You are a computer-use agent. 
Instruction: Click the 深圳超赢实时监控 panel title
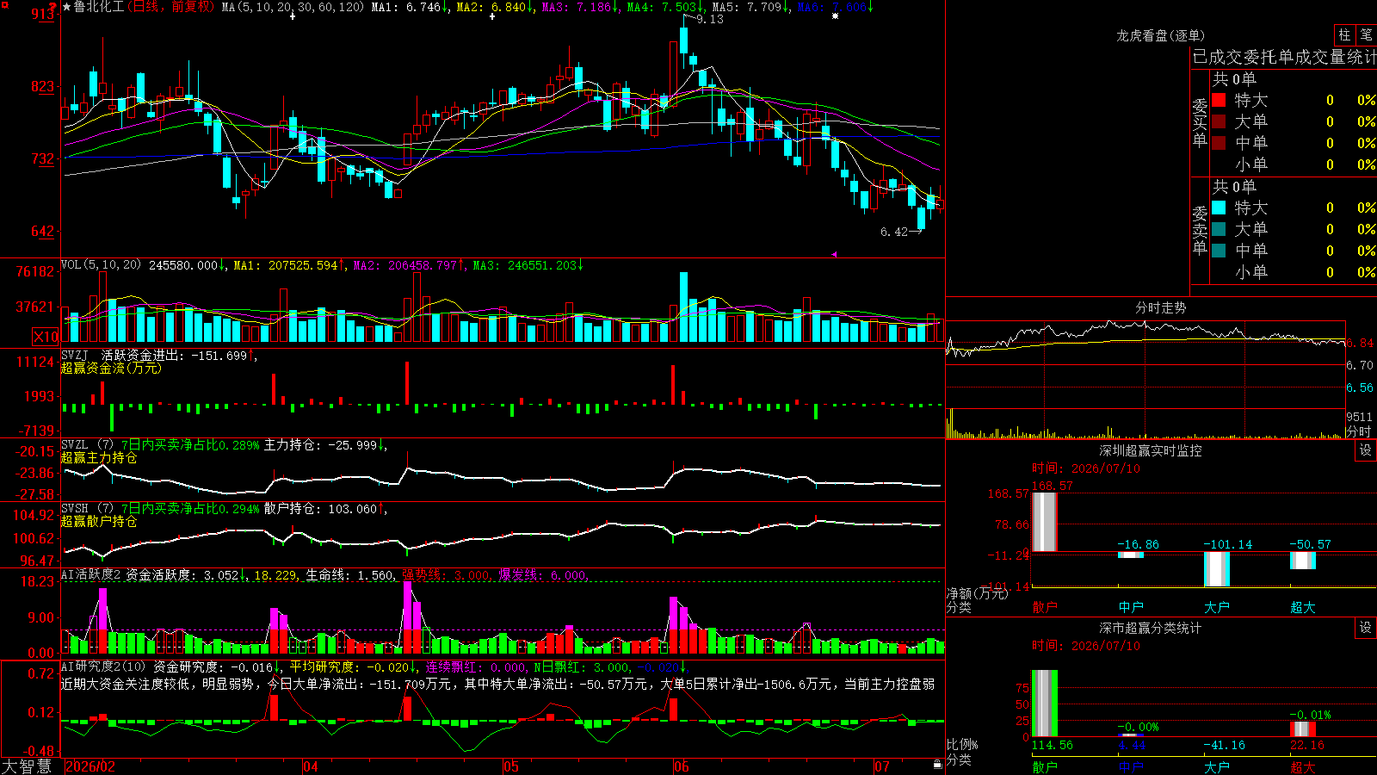tap(1151, 450)
